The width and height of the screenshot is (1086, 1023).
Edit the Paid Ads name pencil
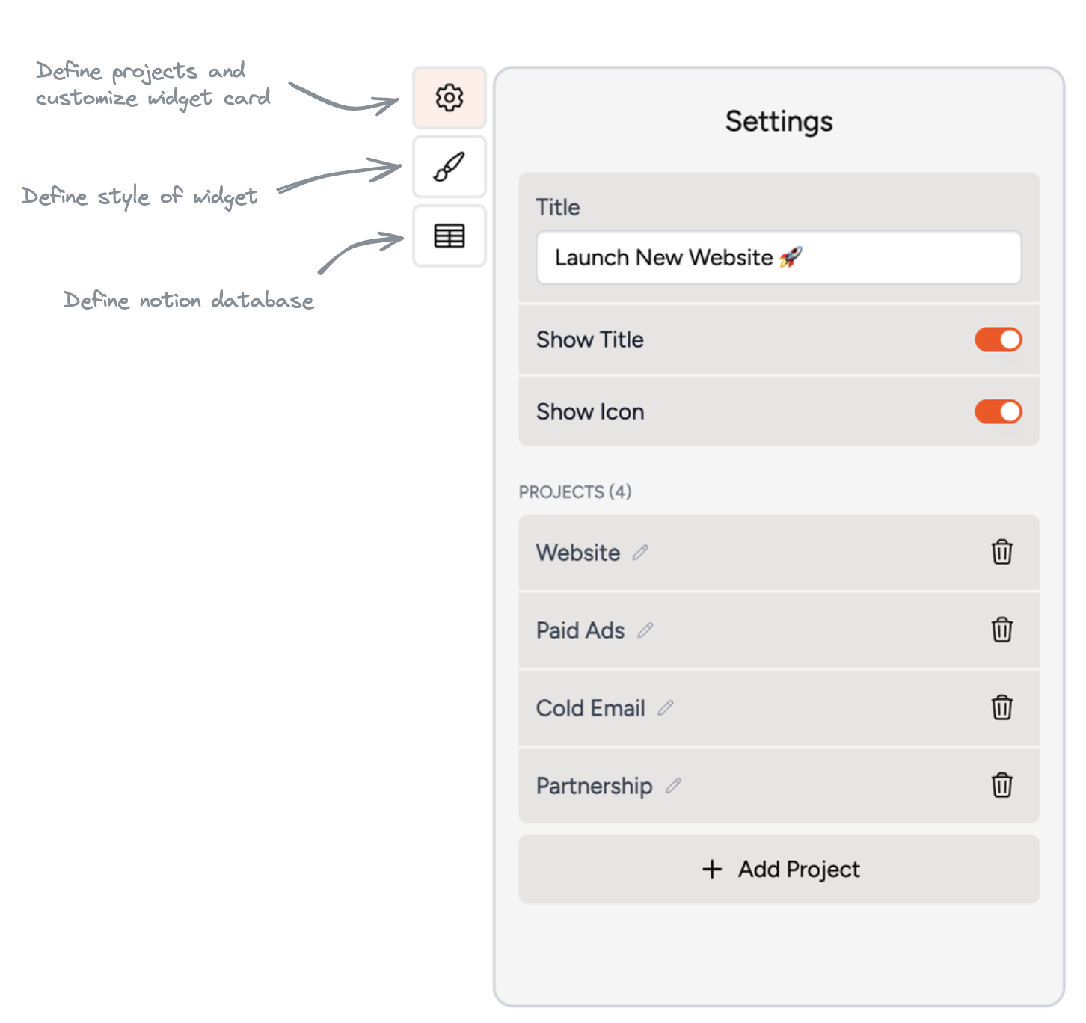[x=645, y=630]
